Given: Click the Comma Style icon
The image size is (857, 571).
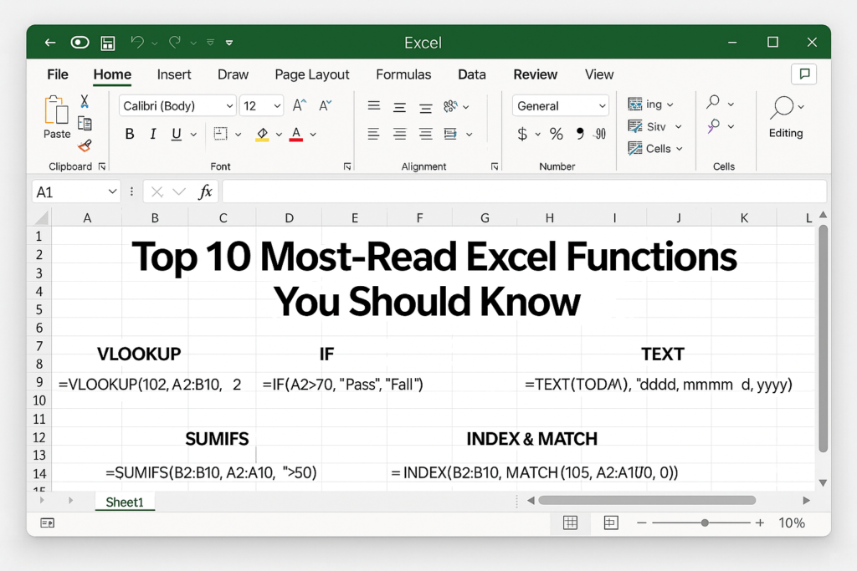Looking at the screenshot, I should [x=580, y=133].
